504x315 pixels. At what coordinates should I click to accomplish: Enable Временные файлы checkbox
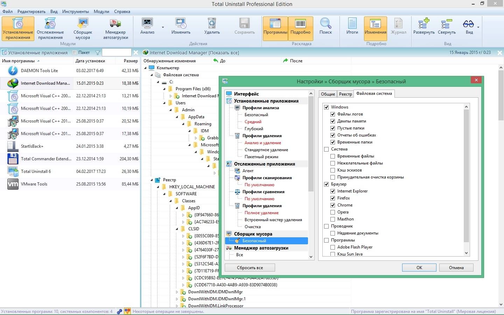click(x=333, y=156)
